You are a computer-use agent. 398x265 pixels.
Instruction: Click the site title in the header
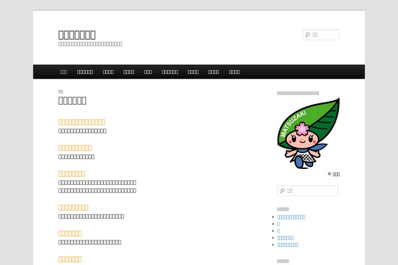77,34
